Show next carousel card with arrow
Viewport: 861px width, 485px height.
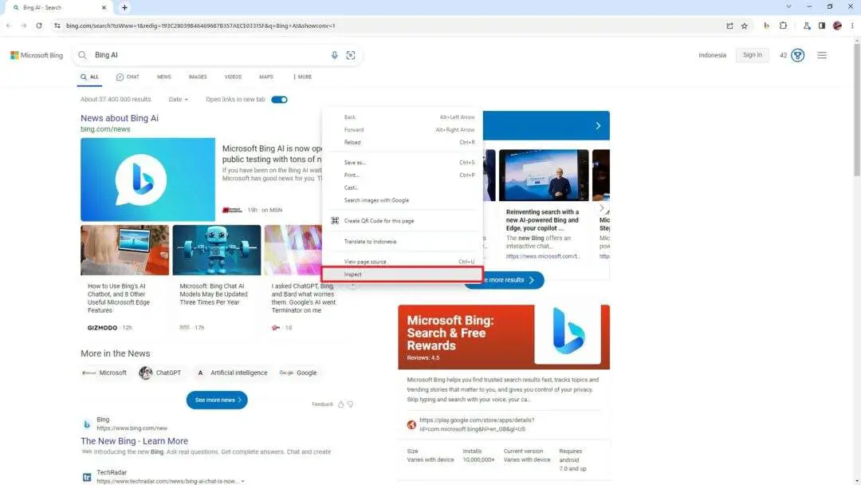tap(602, 208)
